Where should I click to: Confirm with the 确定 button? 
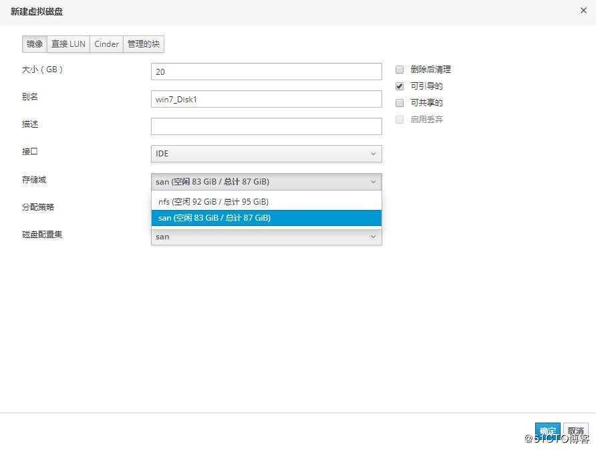[x=547, y=431]
